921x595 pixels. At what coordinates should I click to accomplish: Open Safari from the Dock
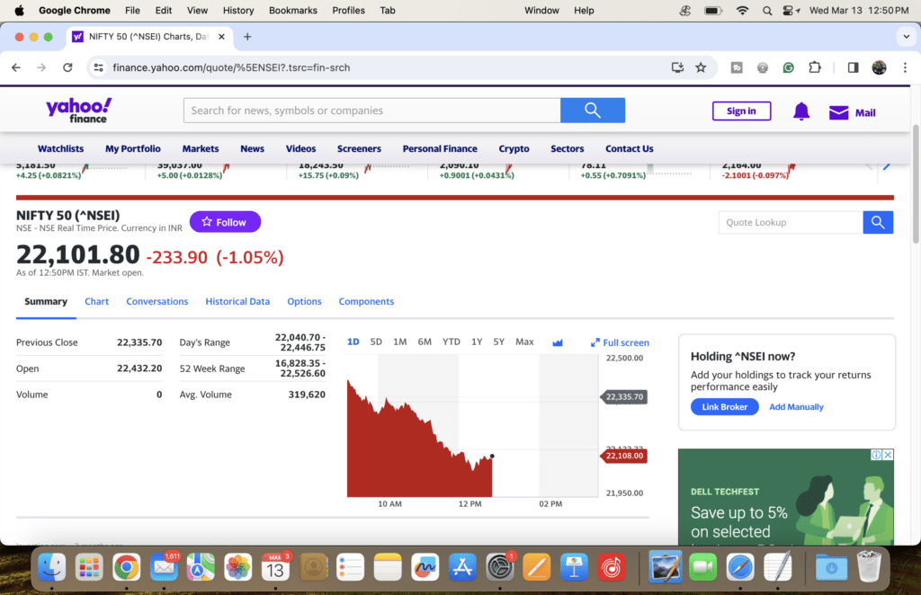point(740,567)
